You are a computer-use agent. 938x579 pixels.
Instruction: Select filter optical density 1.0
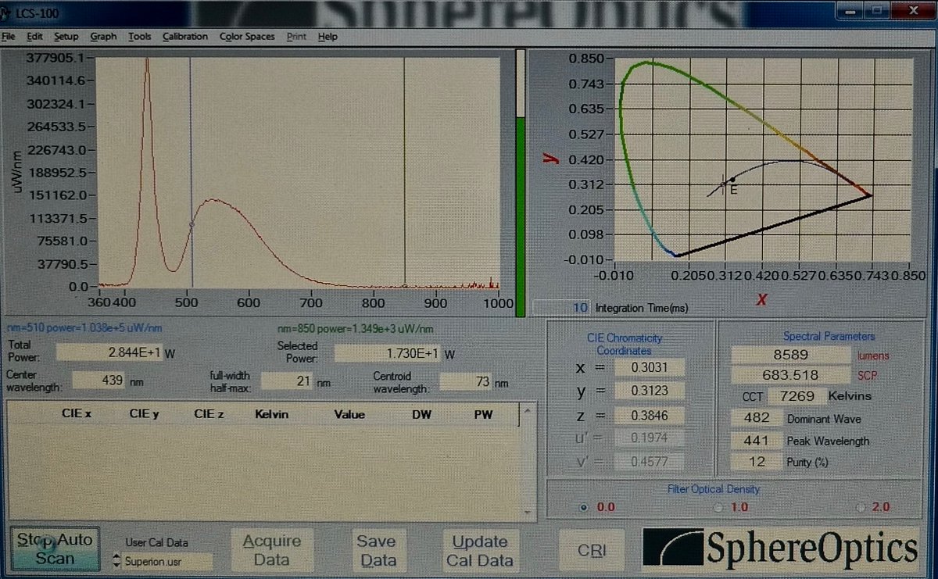(719, 507)
